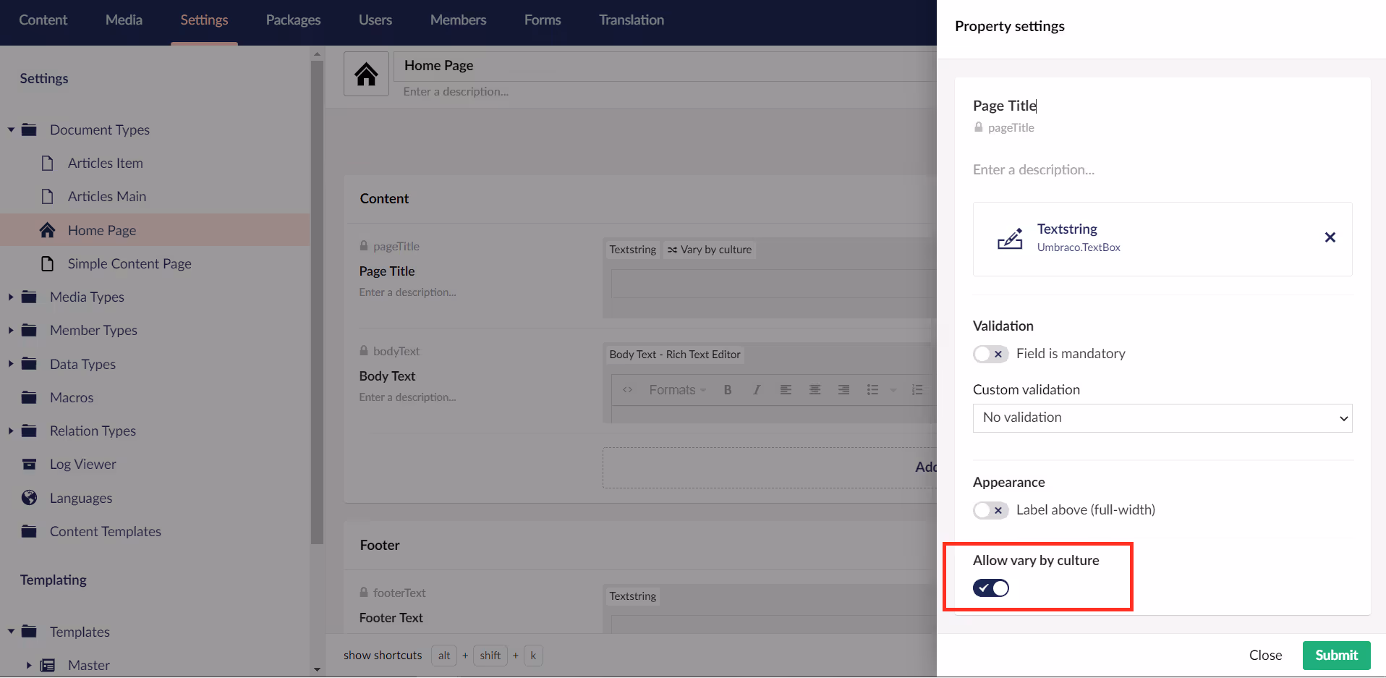Open the No validation dropdown

(x=1162, y=418)
